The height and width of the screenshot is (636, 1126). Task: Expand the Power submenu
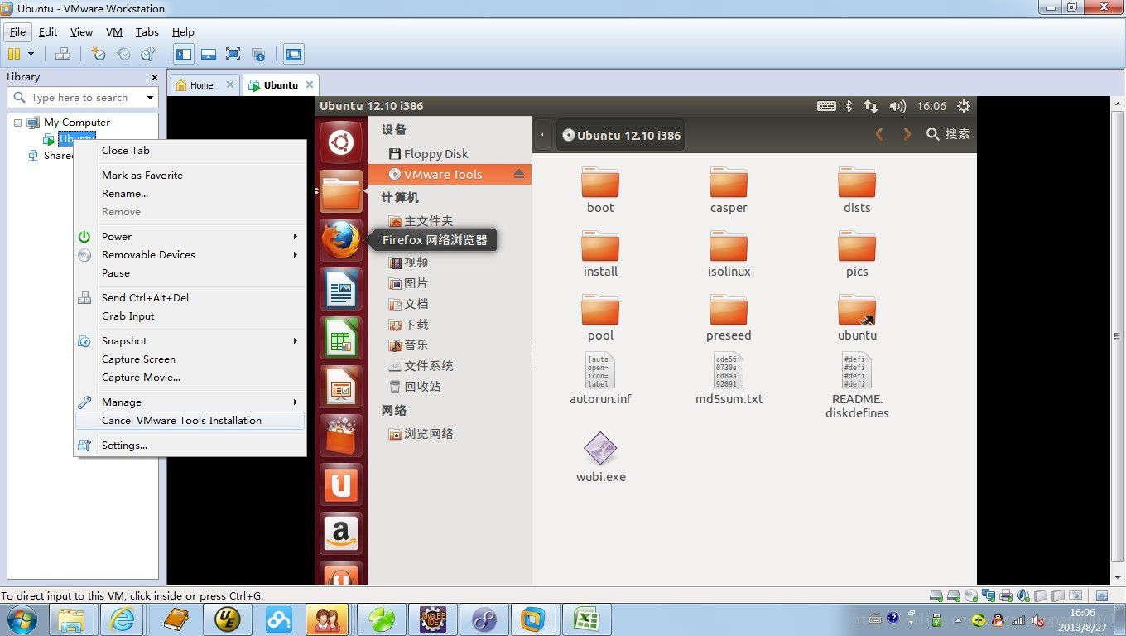pyautogui.click(x=190, y=236)
